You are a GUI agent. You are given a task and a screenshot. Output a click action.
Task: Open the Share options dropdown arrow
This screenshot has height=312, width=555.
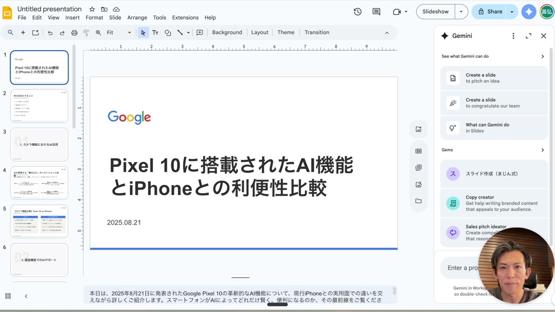coord(512,12)
